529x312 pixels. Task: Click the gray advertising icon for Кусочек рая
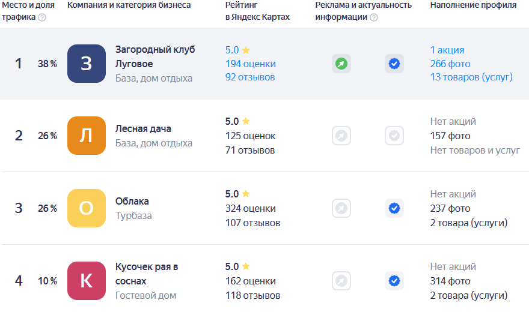coord(341,281)
